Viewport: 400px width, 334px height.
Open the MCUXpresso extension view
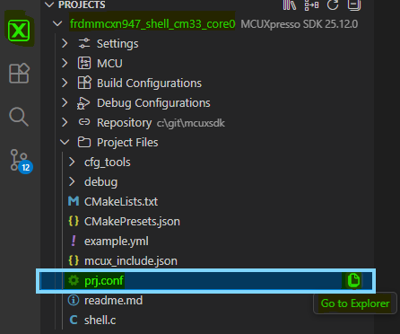tap(19, 31)
